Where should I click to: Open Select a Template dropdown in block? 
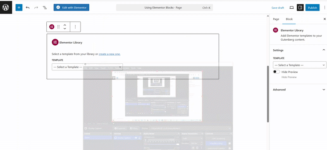coord(87,67)
